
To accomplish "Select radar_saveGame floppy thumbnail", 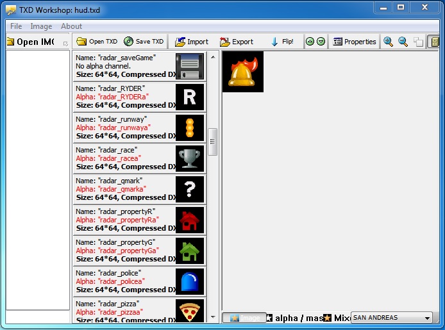I will (x=190, y=67).
